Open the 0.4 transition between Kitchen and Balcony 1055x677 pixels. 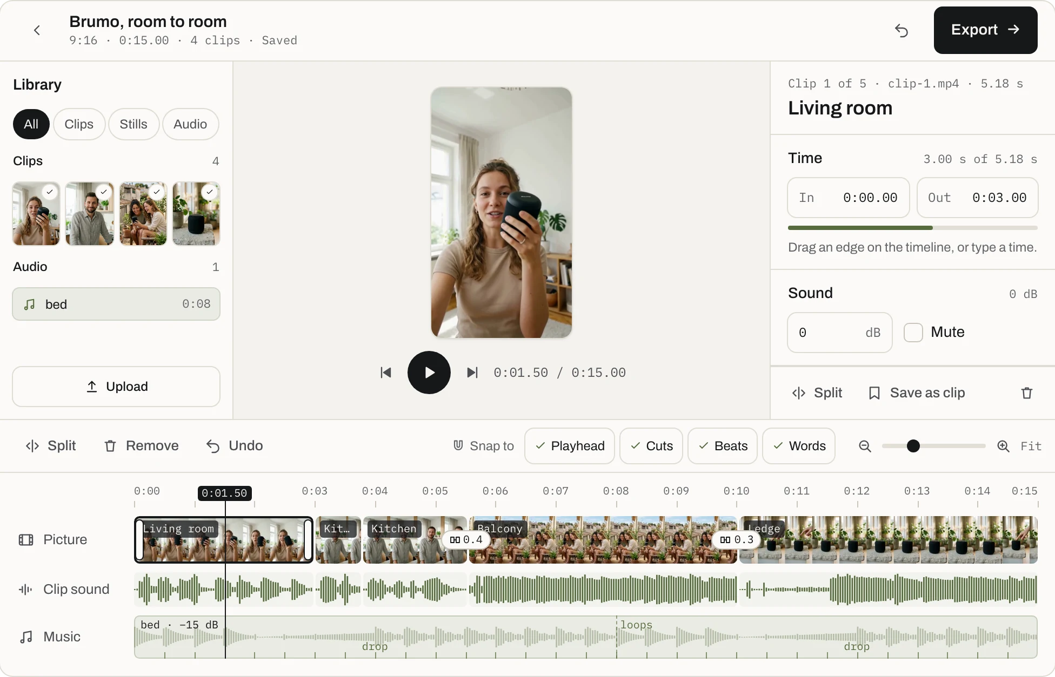466,540
